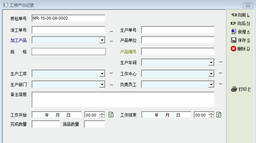Click the 质检单号 field with MR-16-06-08-0002
The height and width of the screenshot is (143, 256).
(x=68, y=18)
